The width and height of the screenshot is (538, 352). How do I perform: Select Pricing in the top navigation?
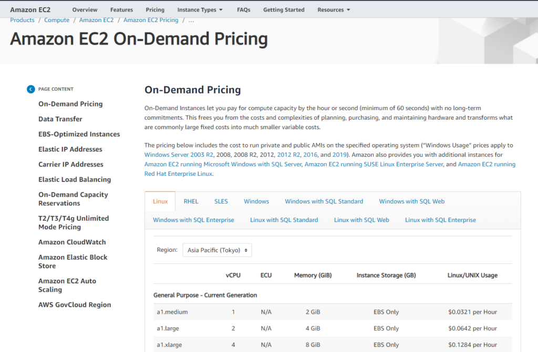click(x=155, y=10)
